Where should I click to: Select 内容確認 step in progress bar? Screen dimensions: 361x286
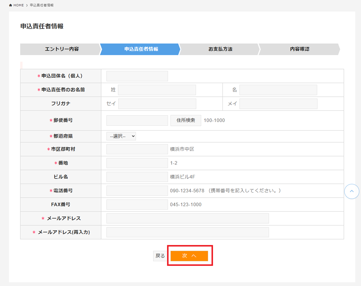299,49
